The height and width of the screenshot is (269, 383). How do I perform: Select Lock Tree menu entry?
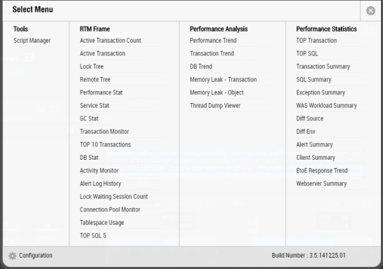coord(92,67)
